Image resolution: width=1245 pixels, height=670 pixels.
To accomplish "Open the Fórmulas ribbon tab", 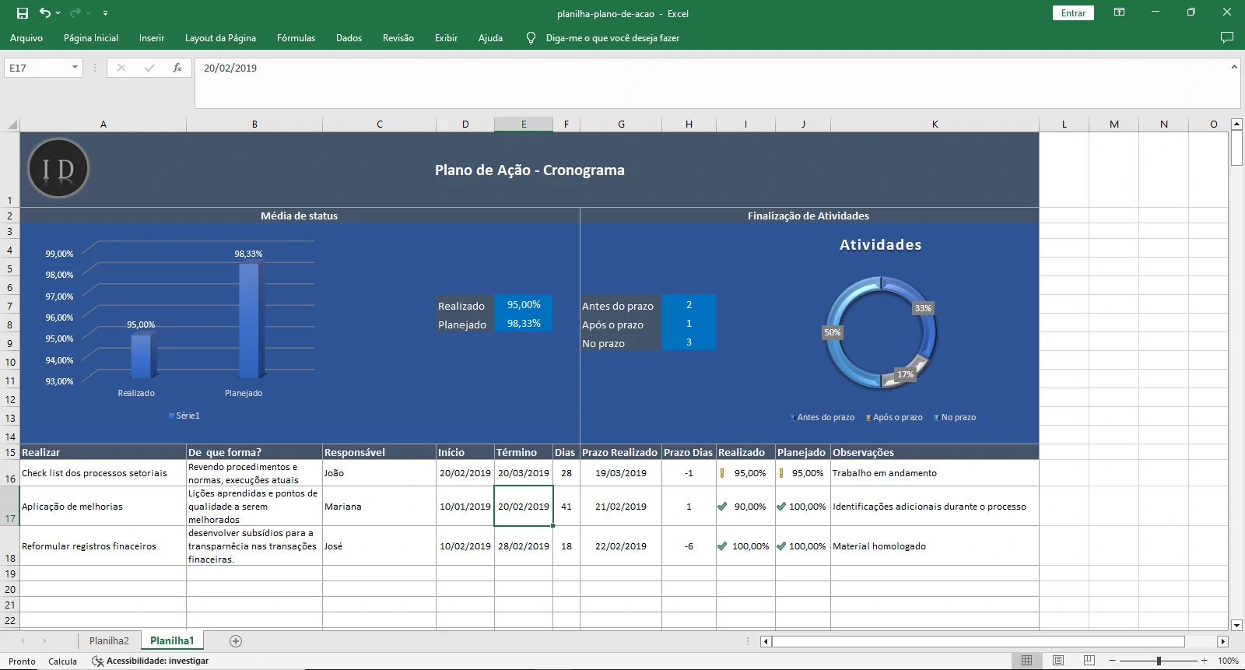I will coord(296,37).
